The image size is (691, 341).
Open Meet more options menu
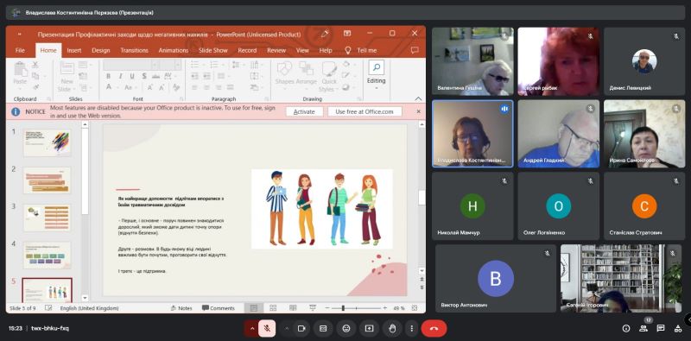click(x=411, y=328)
